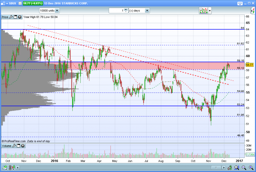Open SBUX chart style menu arrow

pyautogui.click(x=7, y=3)
